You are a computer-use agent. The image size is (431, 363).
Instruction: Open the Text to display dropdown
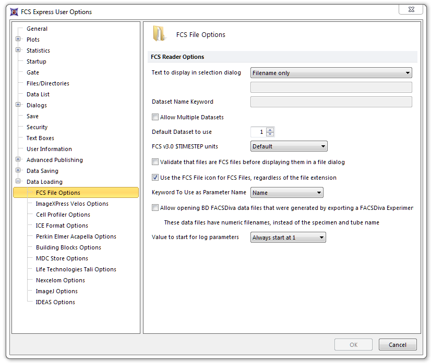click(x=331, y=73)
